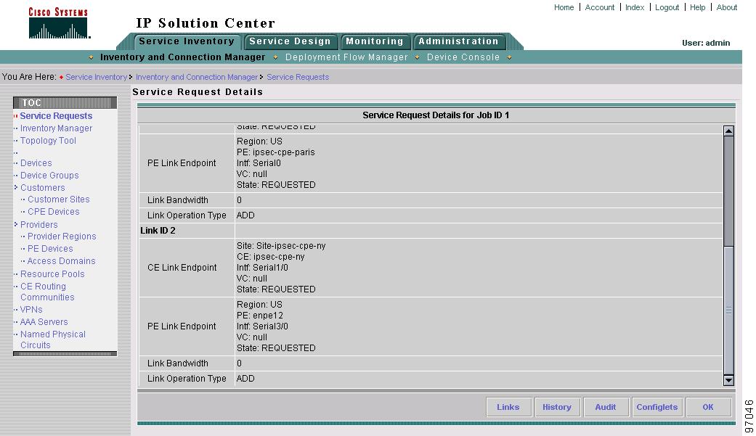Click the 'User: admin' label
756x436 pixels.
click(706, 43)
